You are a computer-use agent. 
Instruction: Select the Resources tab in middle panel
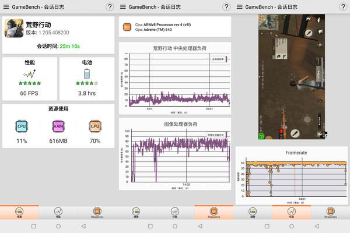pyautogui.click(x=214, y=213)
